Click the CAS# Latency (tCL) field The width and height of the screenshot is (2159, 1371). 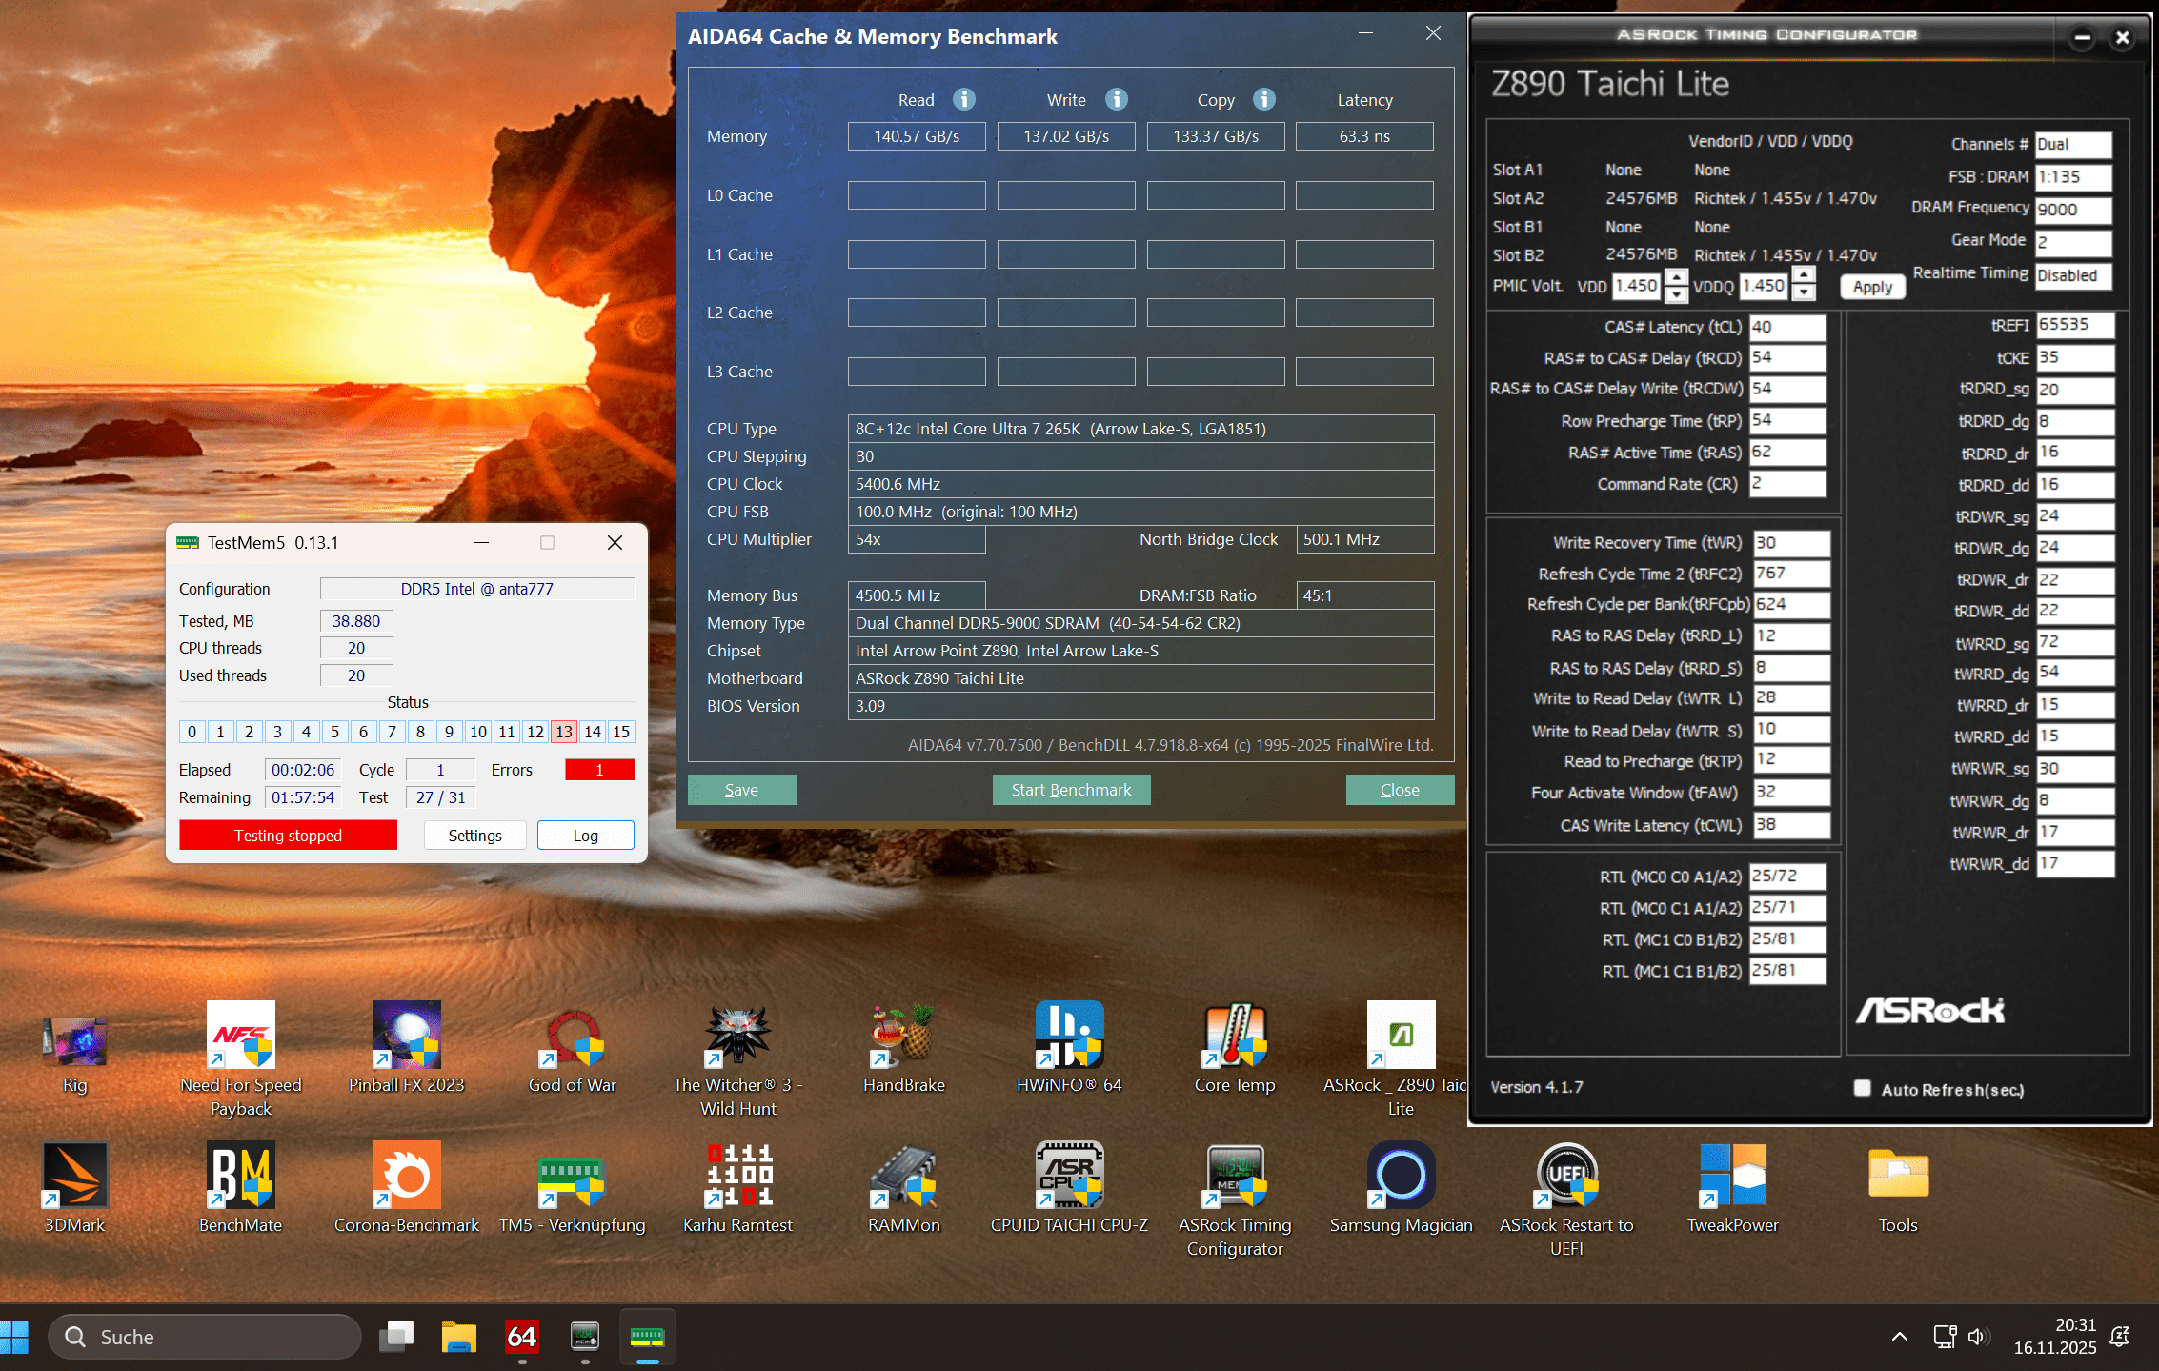coord(1786,327)
